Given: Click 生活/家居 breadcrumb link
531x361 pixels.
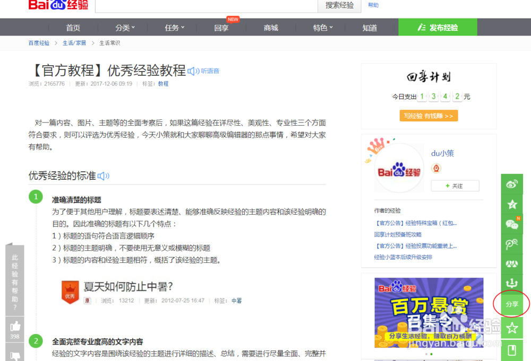Looking at the screenshot, I should [x=74, y=43].
